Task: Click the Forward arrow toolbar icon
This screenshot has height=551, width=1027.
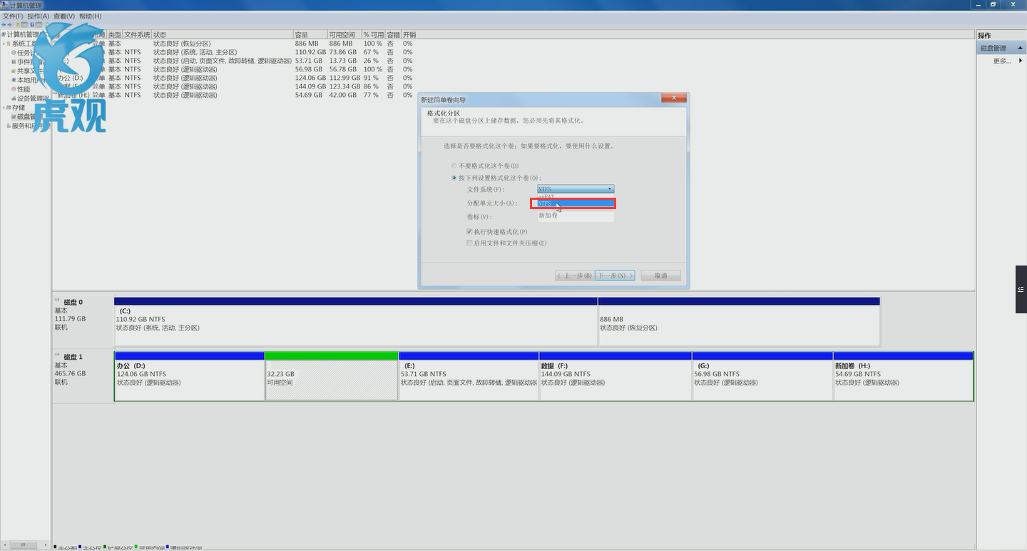Action: click(11, 24)
